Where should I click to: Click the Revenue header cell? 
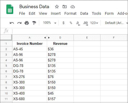tap(60, 43)
